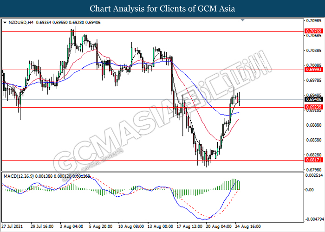Open the NZDUSD,H4 symbol dropdown arrow
Screen dimensions: 325x232
pyautogui.click(x=5, y=23)
